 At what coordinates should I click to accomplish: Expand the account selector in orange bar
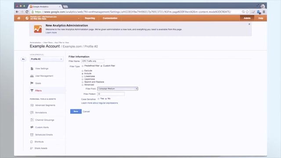(79, 18)
